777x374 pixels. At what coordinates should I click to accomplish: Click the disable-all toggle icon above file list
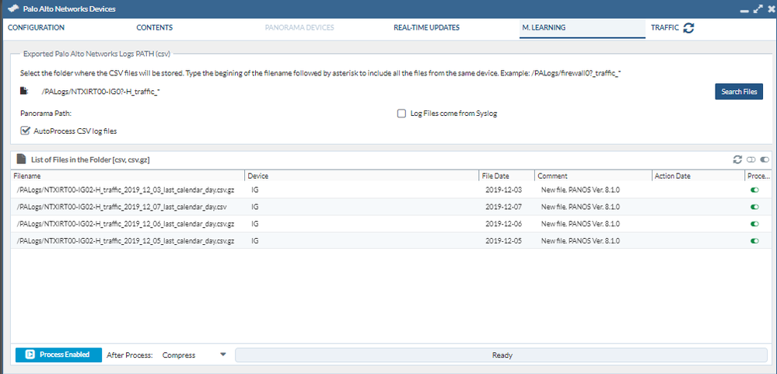(x=751, y=159)
